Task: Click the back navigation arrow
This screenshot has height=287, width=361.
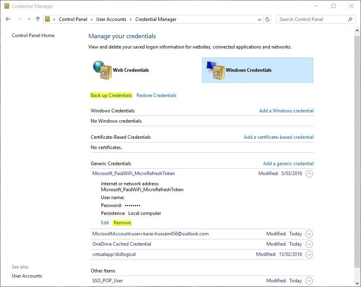Action: (8, 19)
